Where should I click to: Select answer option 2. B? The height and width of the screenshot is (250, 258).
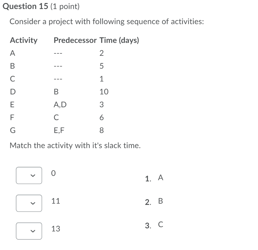coord(154,202)
